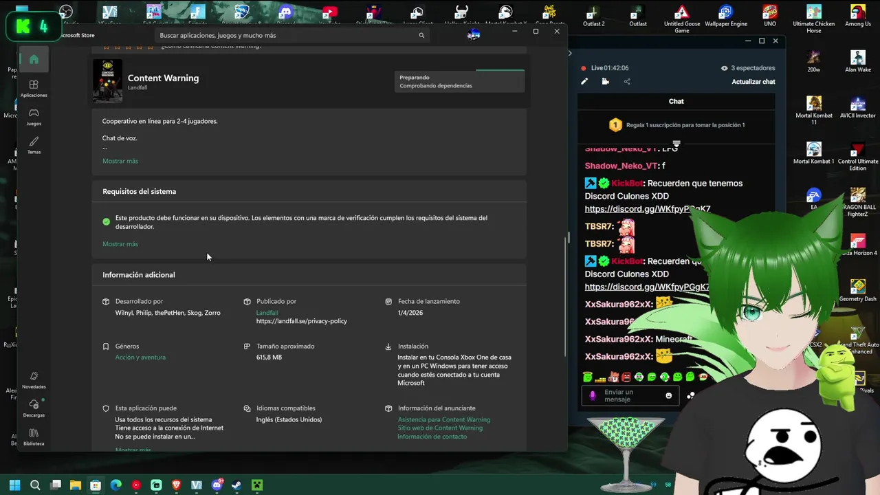Viewport: 880px width, 495px height.
Task: Open Alan Wake desktop shortcut
Action: 858,61
